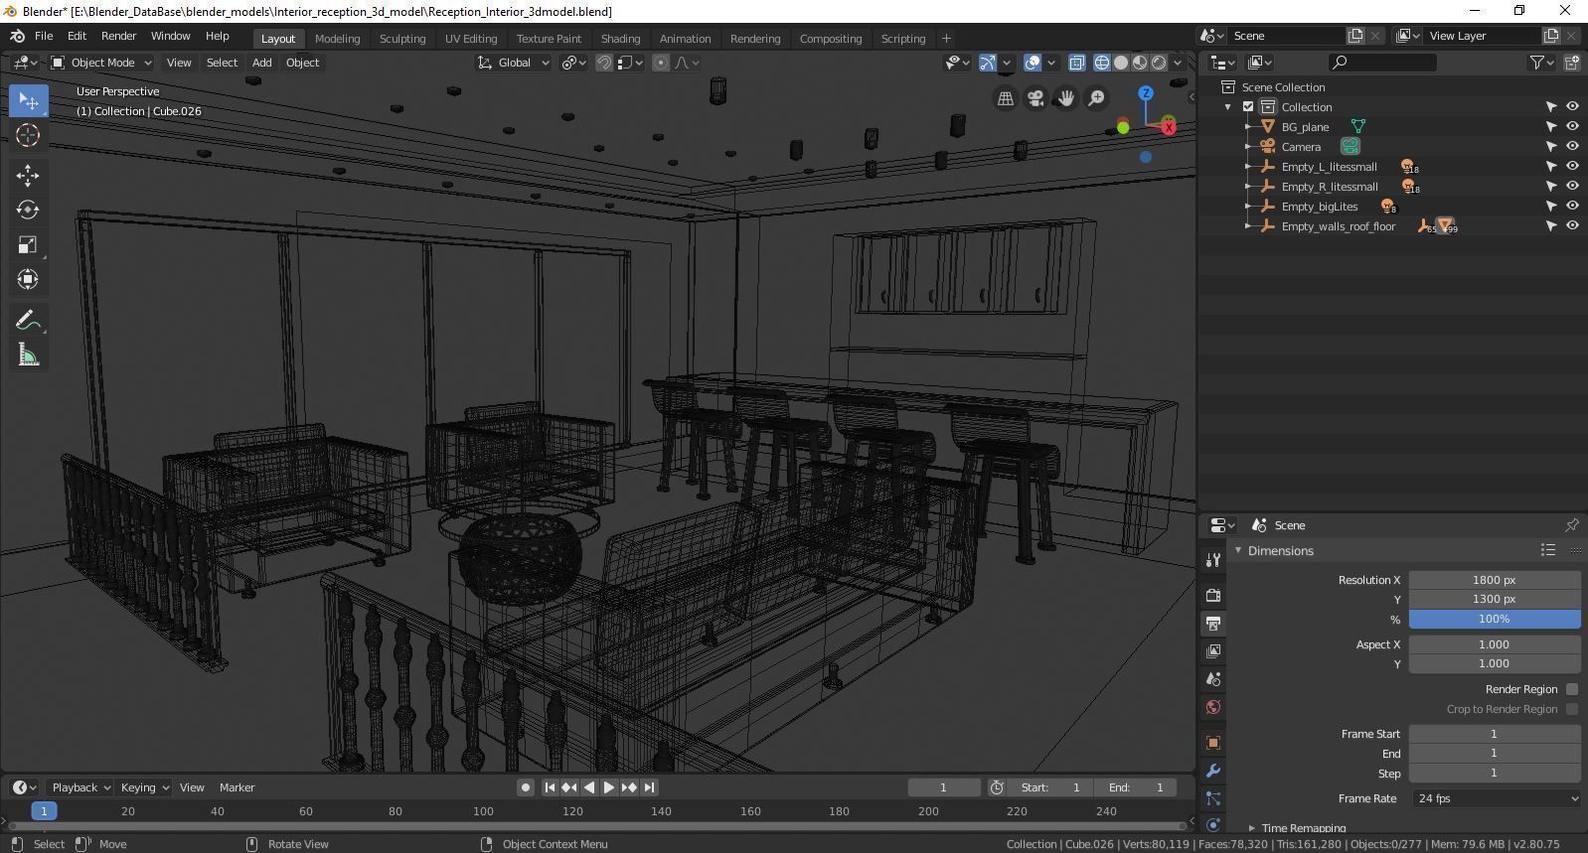Uncheck the Collection checkbox in outliner

coord(1248,107)
